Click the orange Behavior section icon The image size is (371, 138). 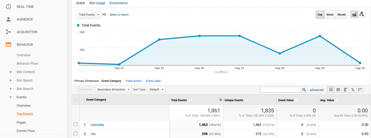click(x=8, y=44)
